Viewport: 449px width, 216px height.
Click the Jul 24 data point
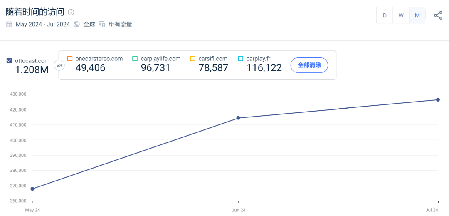438,99
